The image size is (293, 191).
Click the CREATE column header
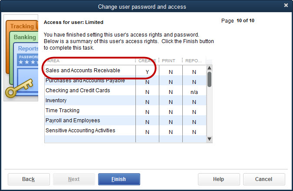coord(147,60)
